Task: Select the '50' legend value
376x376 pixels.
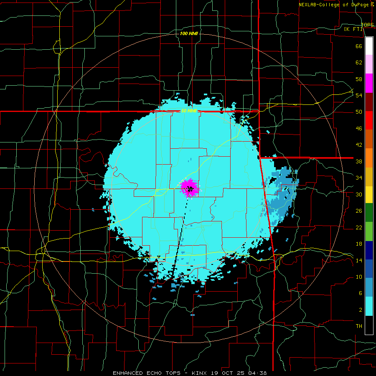Action: point(359,112)
